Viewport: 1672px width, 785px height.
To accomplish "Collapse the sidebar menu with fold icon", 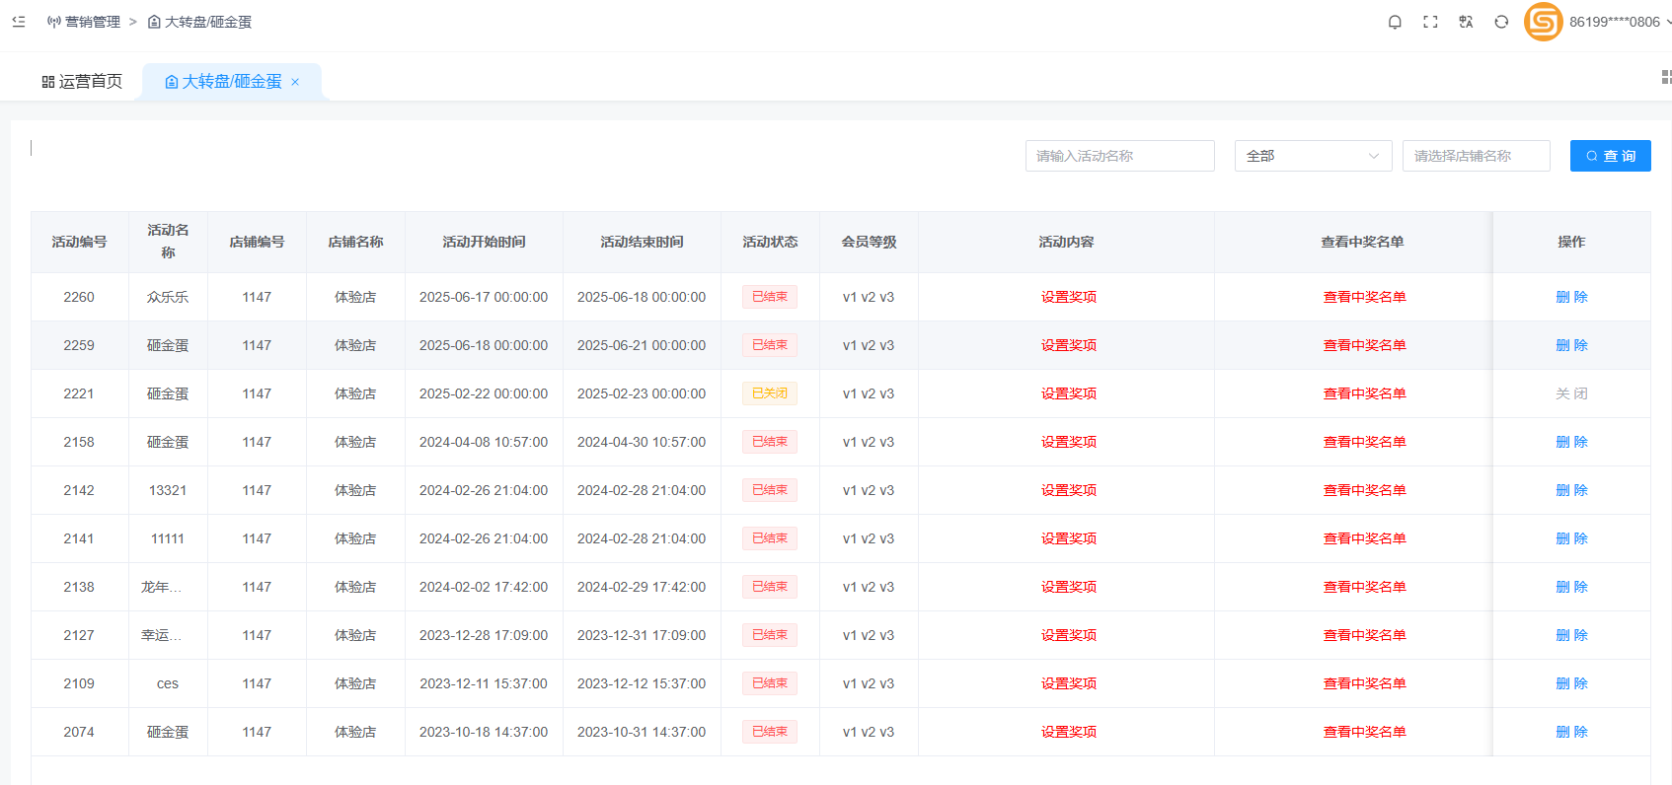I will 19,22.
